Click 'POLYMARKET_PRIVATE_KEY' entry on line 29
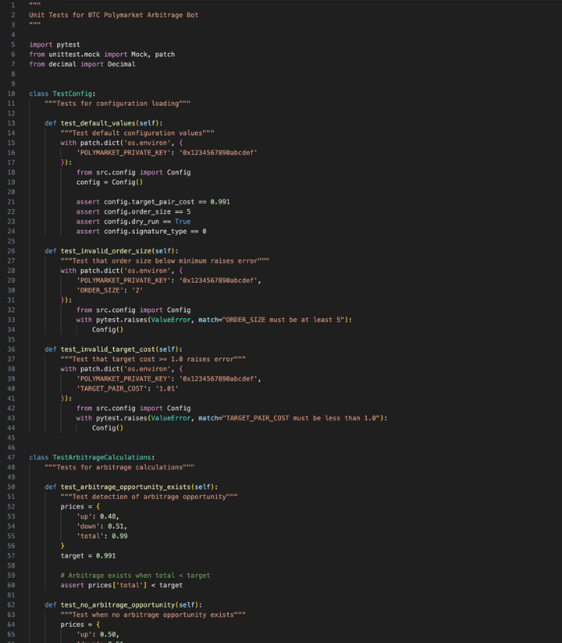This screenshot has width=562, height=643. click(169, 281)
